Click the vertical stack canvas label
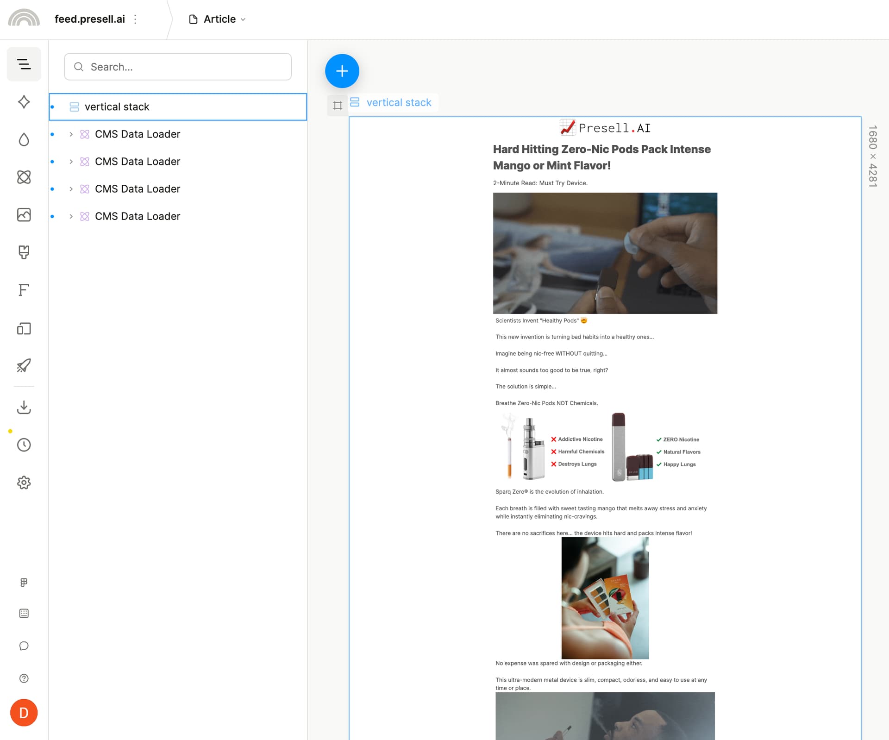 [x=399, y=102]
